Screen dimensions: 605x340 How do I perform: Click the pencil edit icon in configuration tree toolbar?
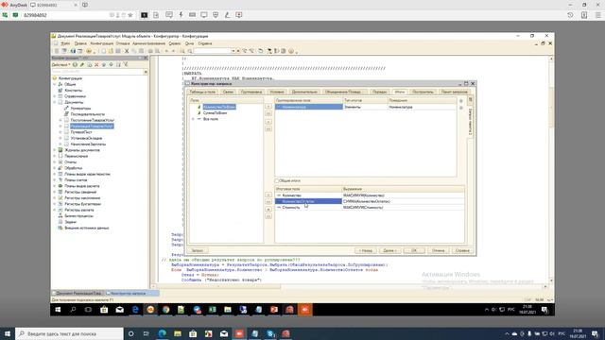pyautogui.click(x=82, y=64)
